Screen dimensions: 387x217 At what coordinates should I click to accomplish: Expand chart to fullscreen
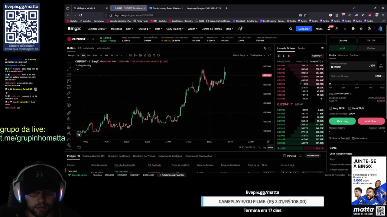coord(269,55)
